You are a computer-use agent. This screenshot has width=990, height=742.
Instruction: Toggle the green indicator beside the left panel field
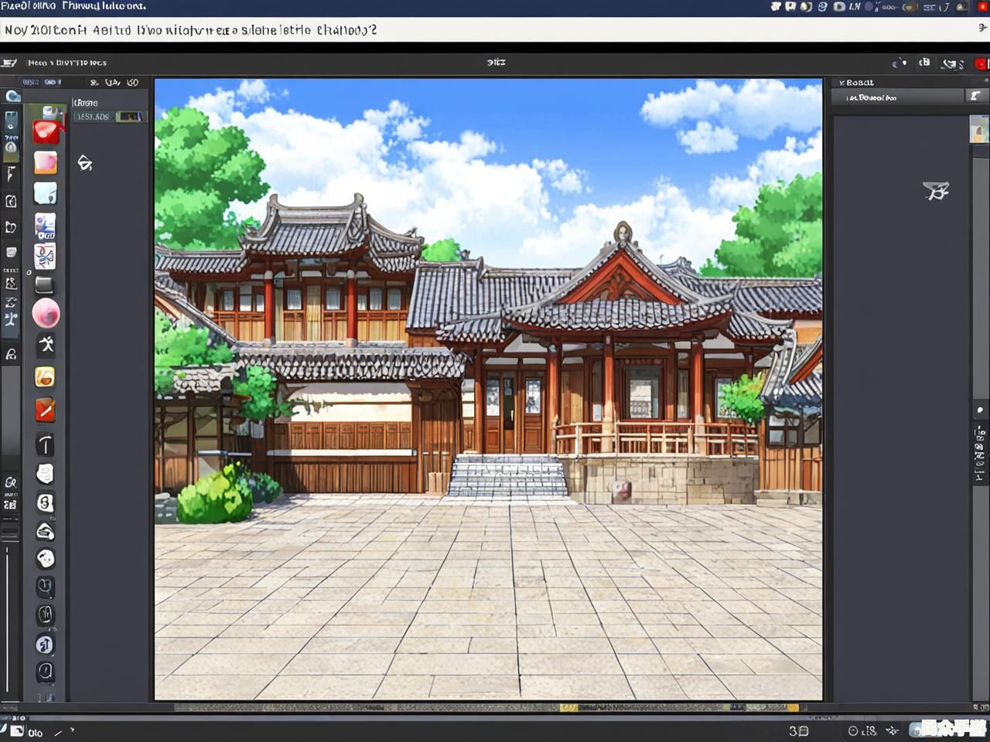(130, 117)
